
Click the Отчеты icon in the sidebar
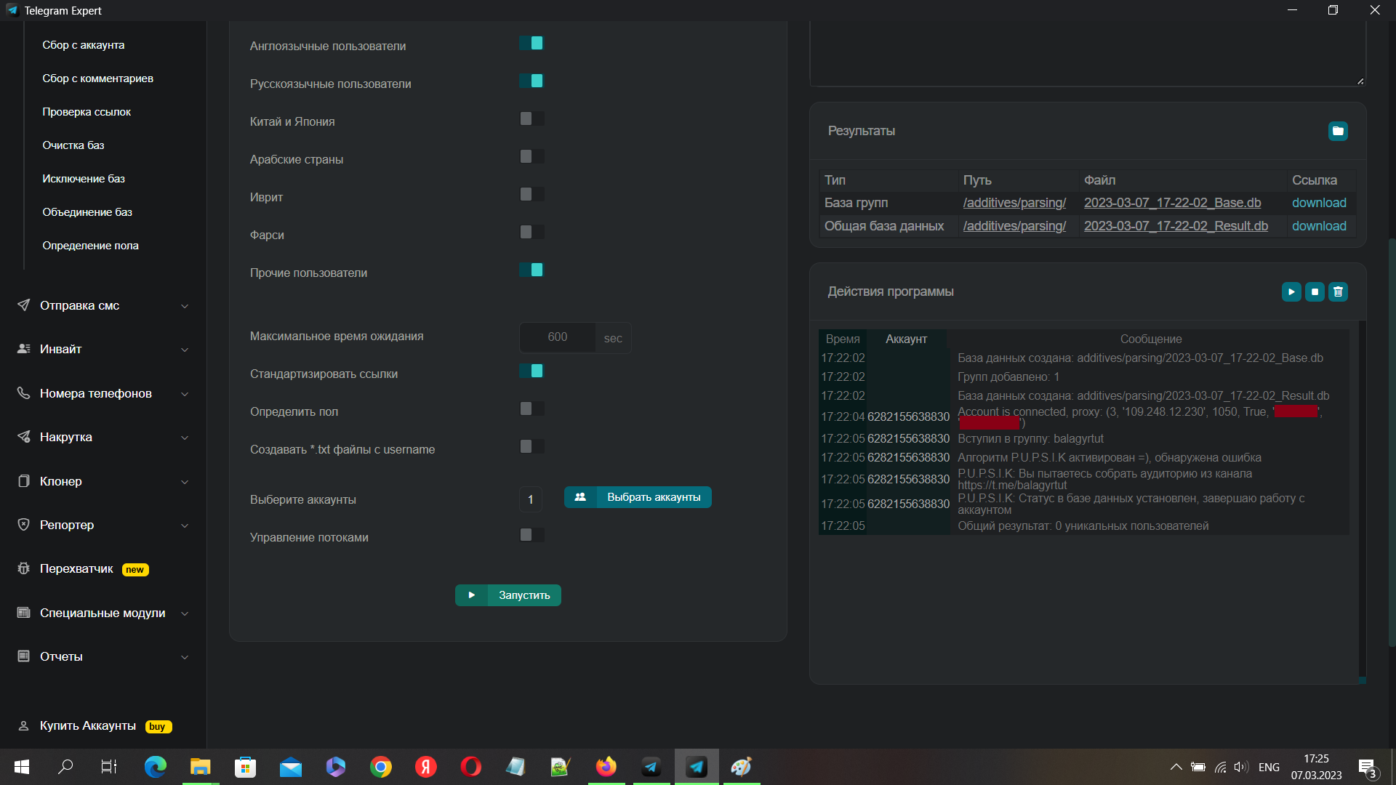point(23,656)
